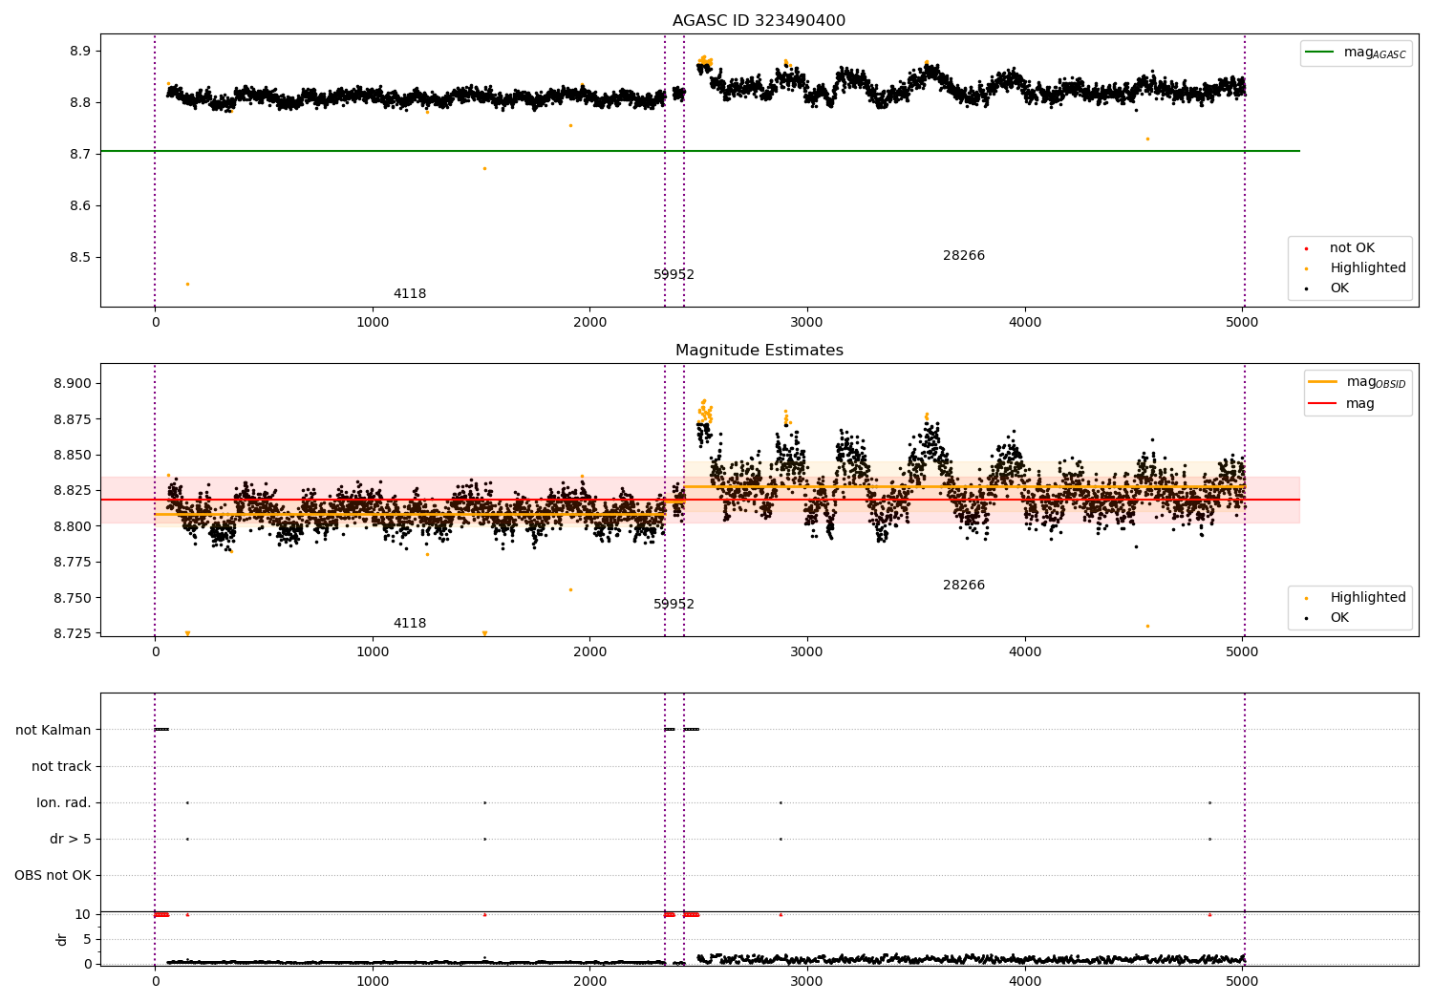
Task: Click the 8.850 y-axis tick label
Action: click(72, 455)
